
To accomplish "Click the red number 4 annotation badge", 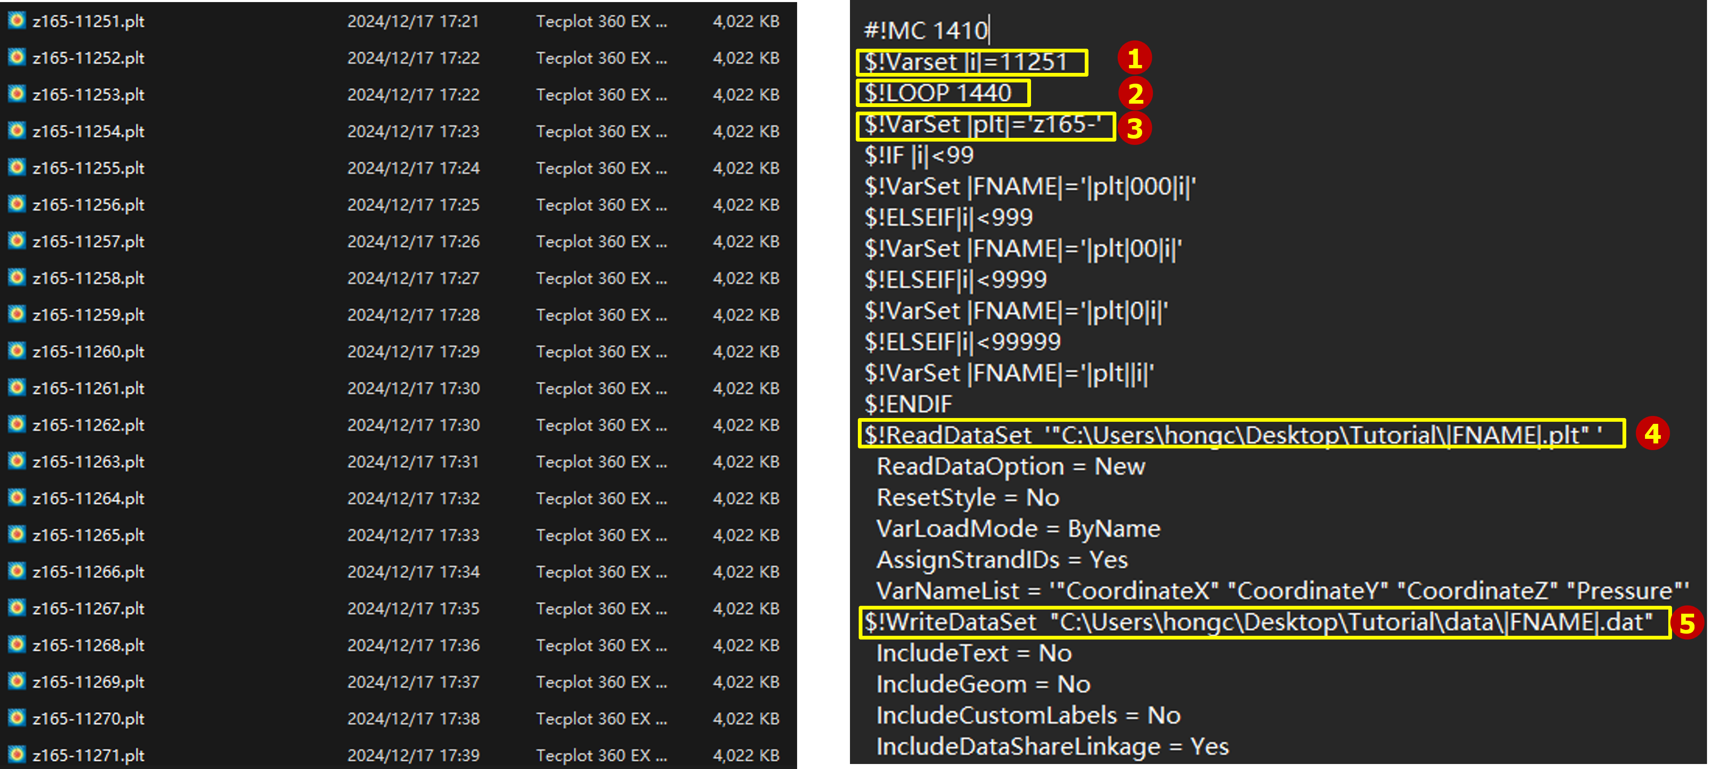I will (1652, 433).
